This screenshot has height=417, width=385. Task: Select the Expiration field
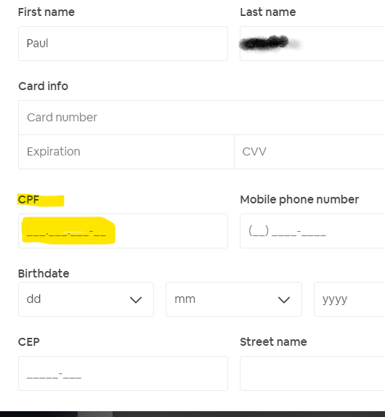(126, 152)
